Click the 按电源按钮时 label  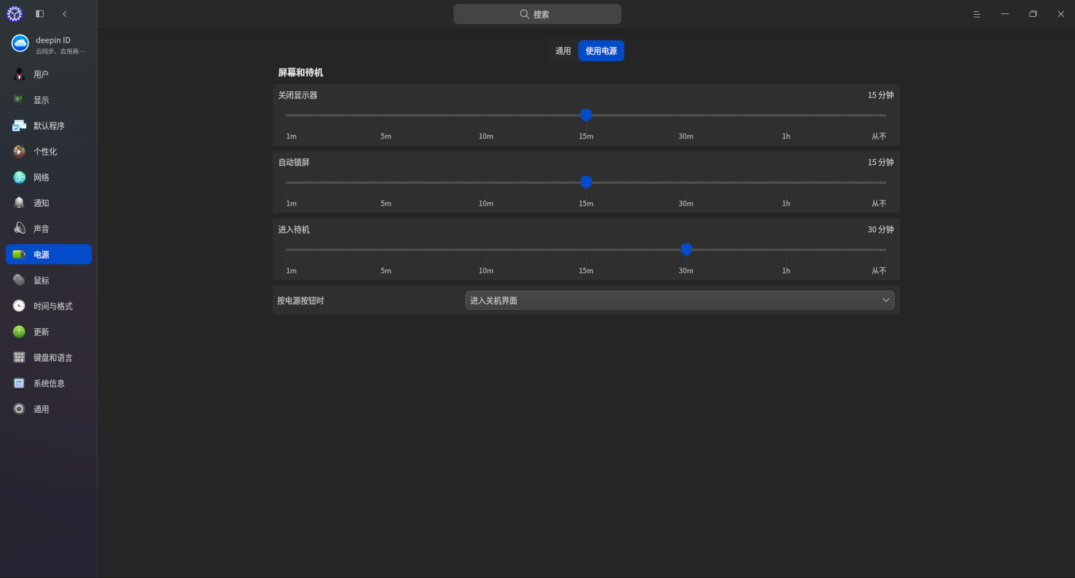tap(301, 301)
